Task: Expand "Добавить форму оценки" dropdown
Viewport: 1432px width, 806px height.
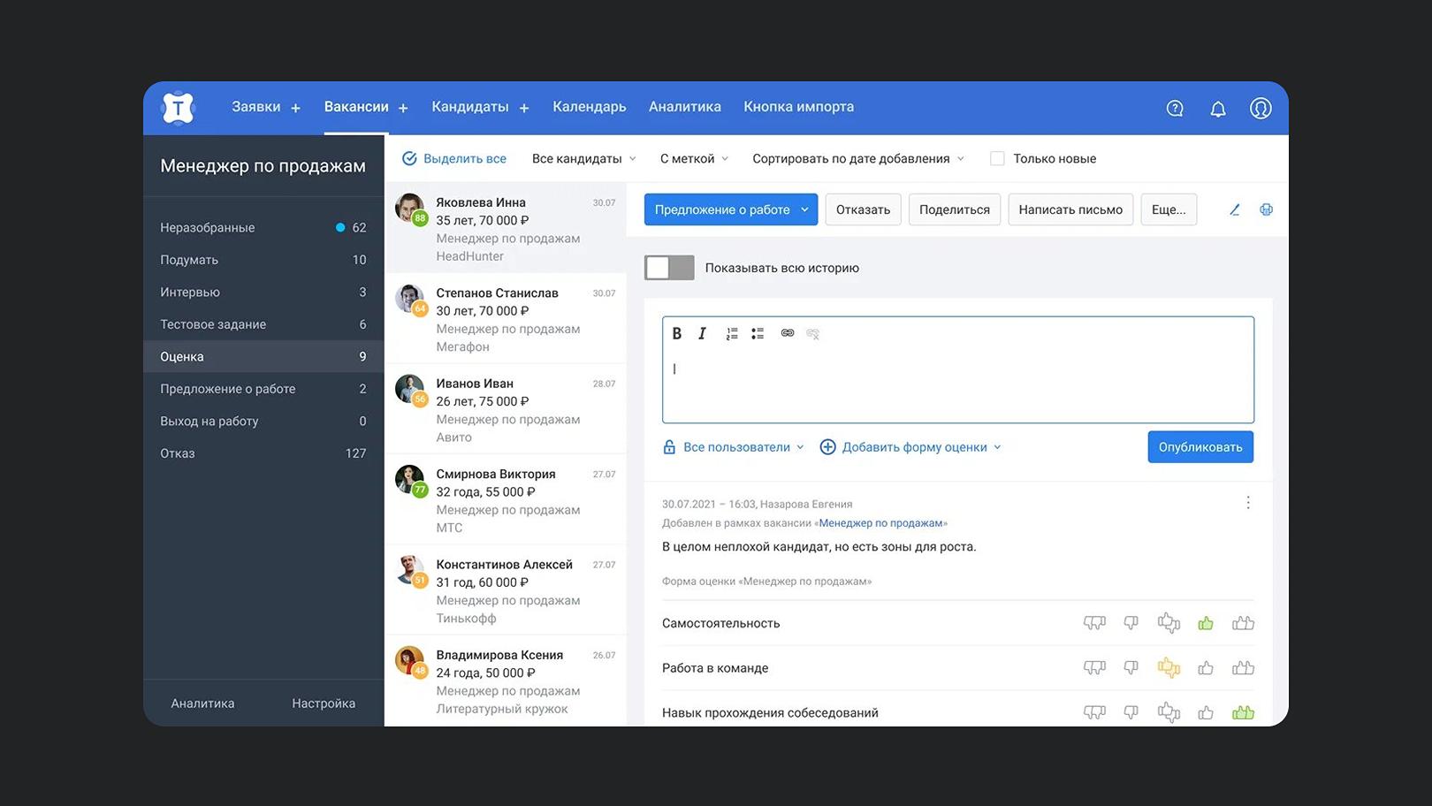Action: (914, 447)
